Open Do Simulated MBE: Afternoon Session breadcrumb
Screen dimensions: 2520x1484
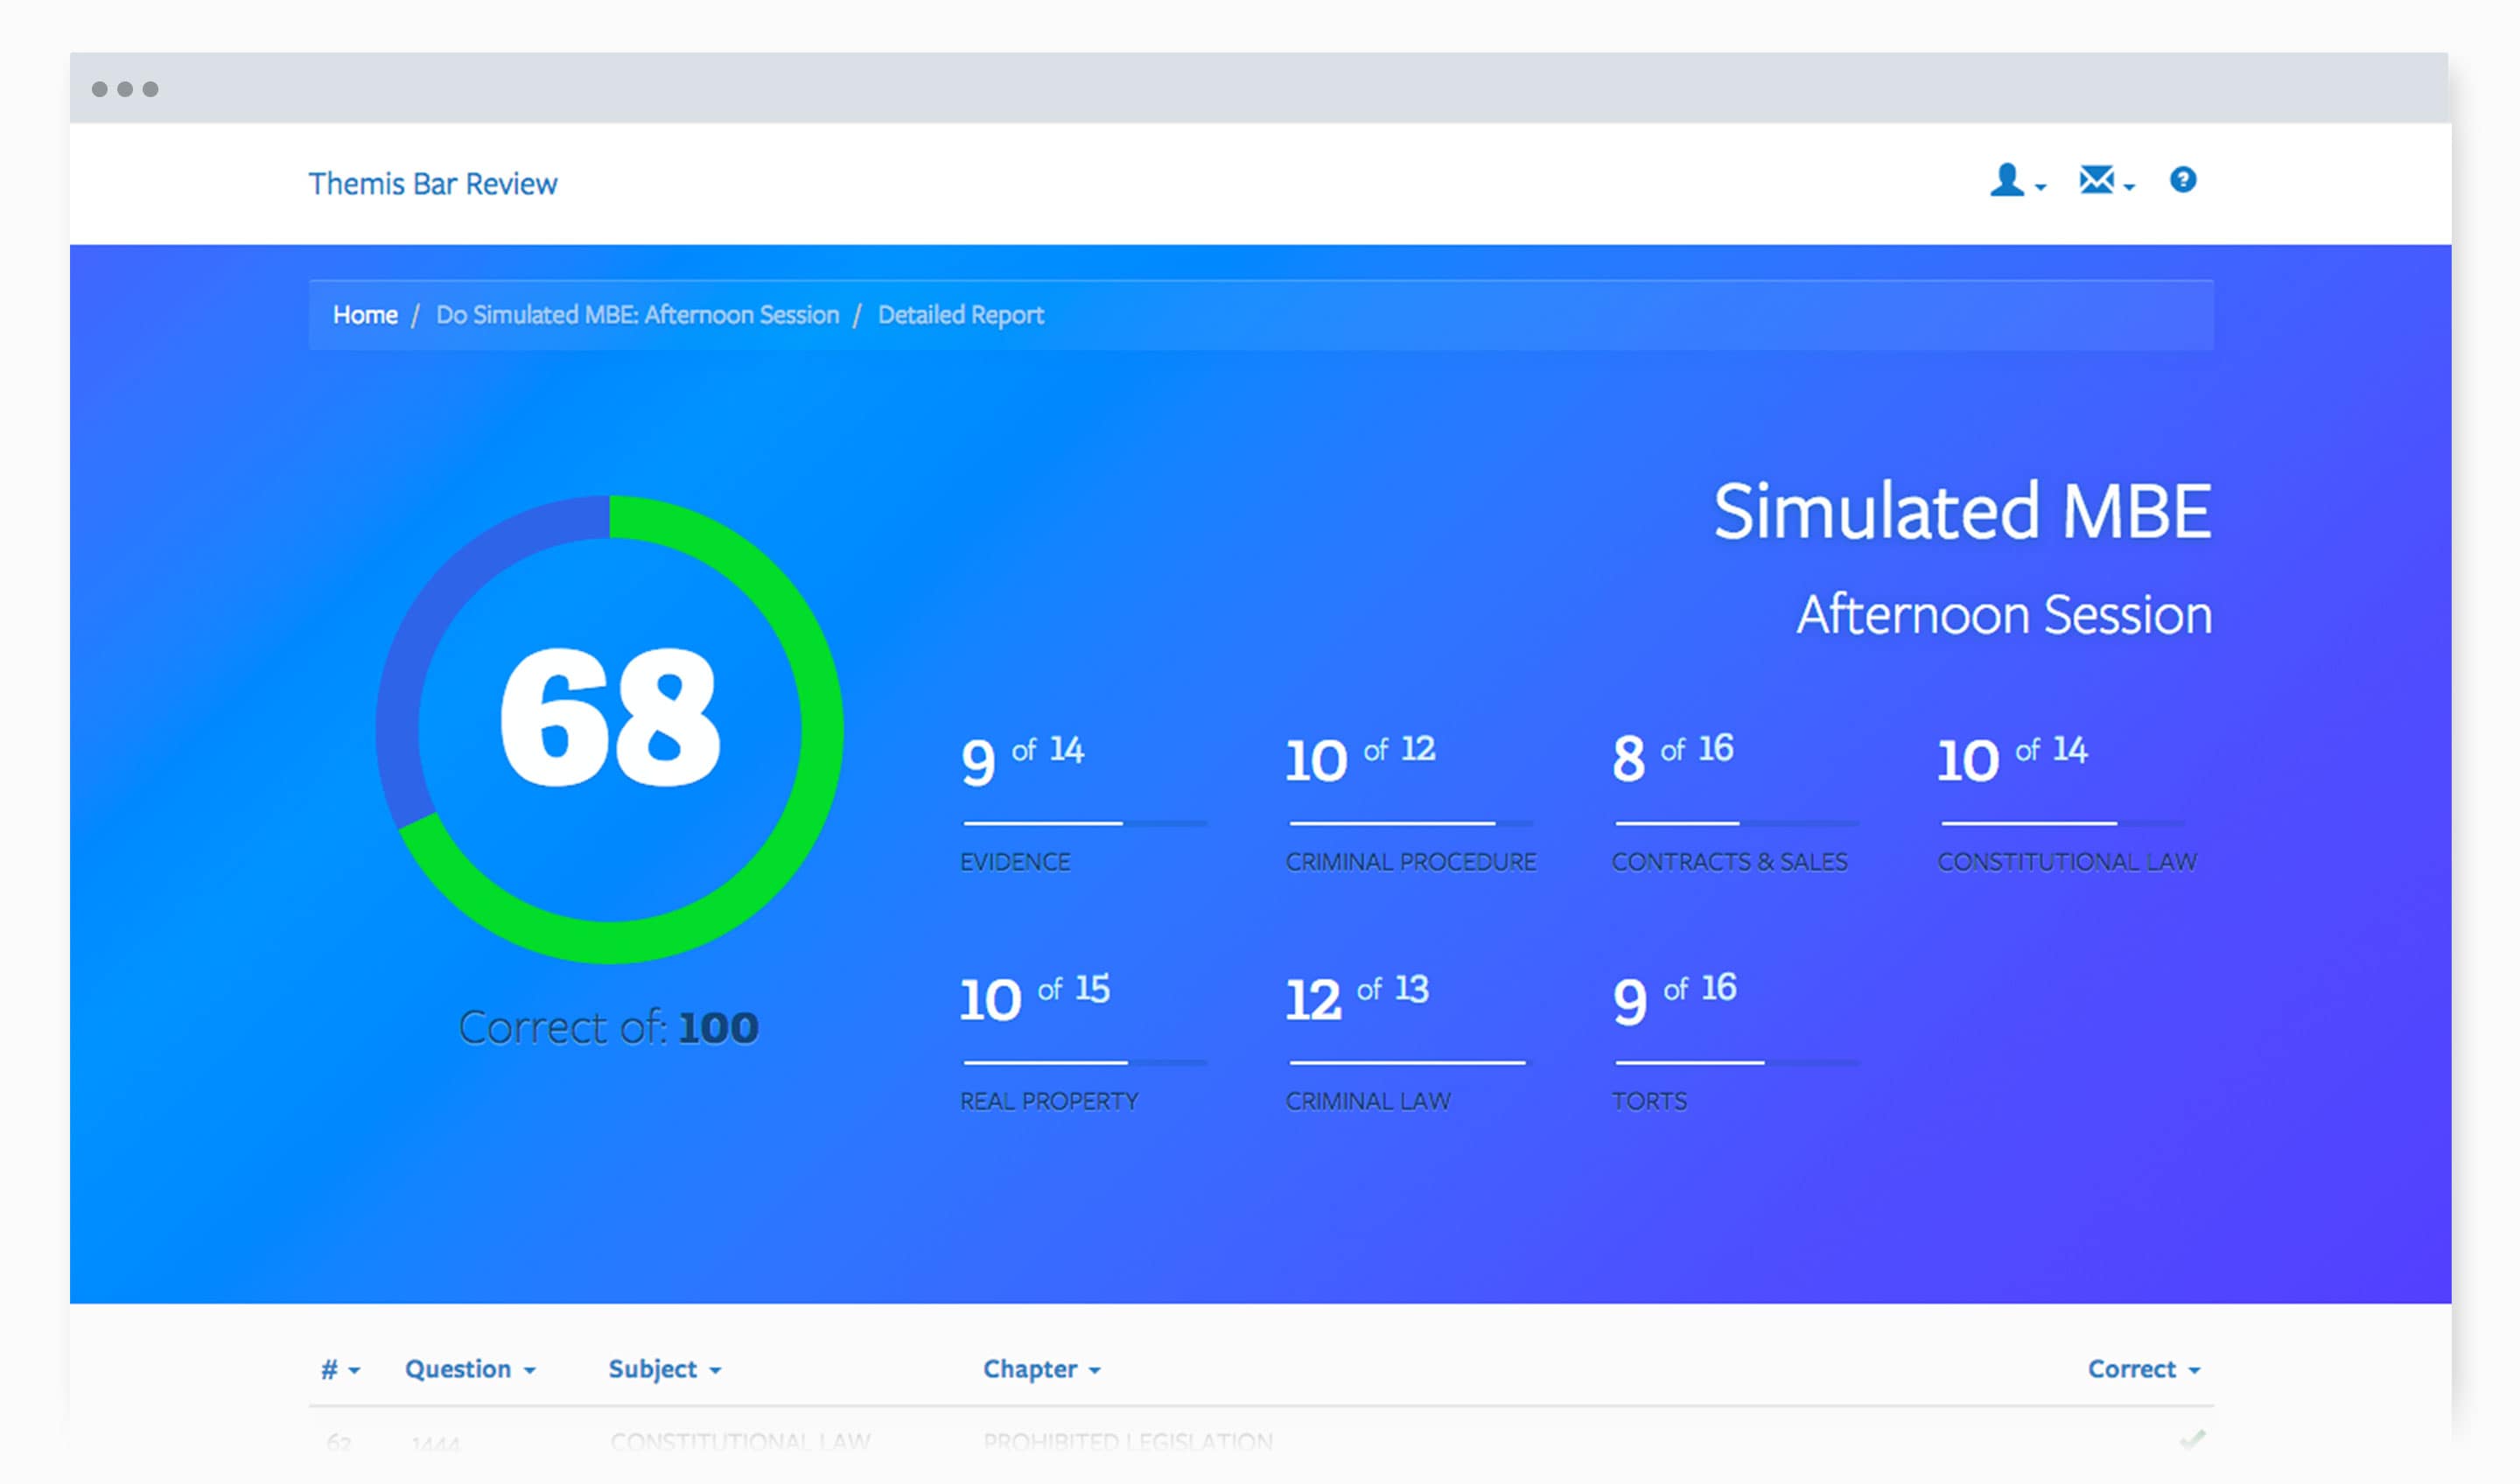pyautogui.click(x=637, y=315)
